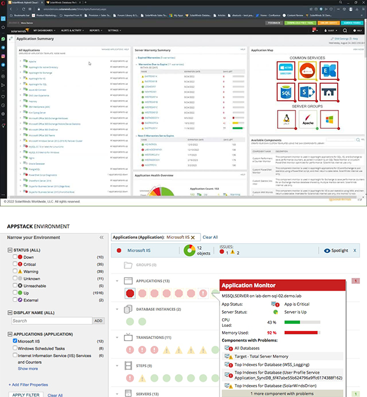Click the GUIDED TOURS button
Viewport: 367px width, 397px height.
[352, 23]
